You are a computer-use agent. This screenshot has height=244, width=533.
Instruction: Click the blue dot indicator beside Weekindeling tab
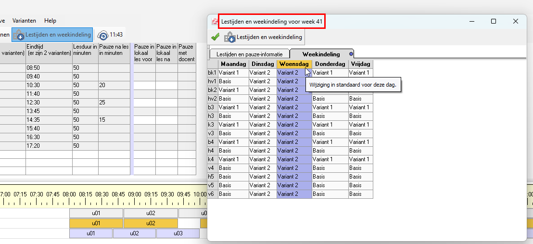click(351, 54)
